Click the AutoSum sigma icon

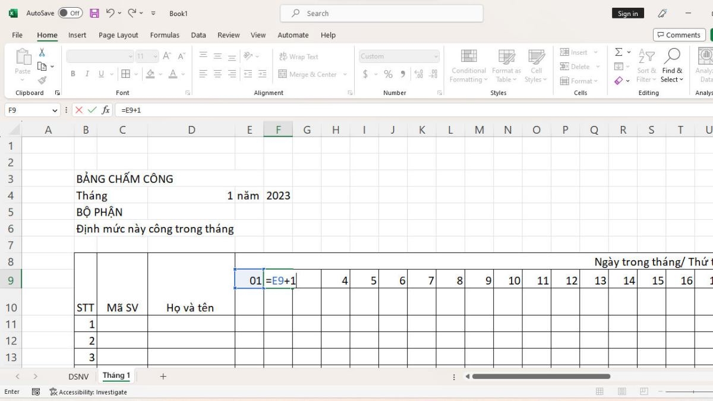[619, 52]
